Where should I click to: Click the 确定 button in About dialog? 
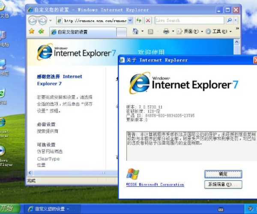coord(223,174)
